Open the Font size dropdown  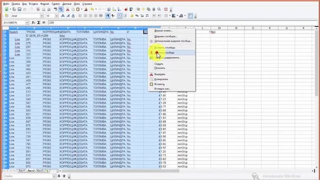click(x=56, y=15)
